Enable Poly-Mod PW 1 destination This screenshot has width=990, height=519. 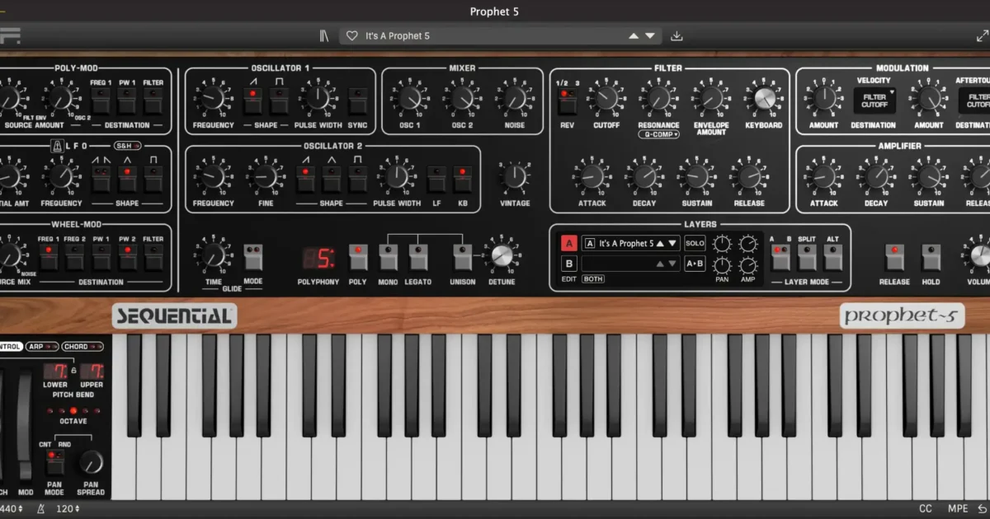click(x=126, y=100)
